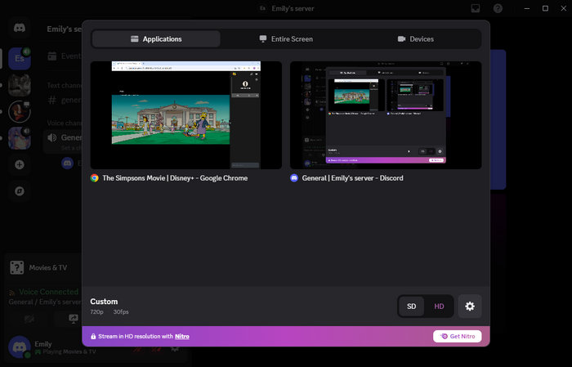Open the purple server avatar with speaker badge

point(20,138)
